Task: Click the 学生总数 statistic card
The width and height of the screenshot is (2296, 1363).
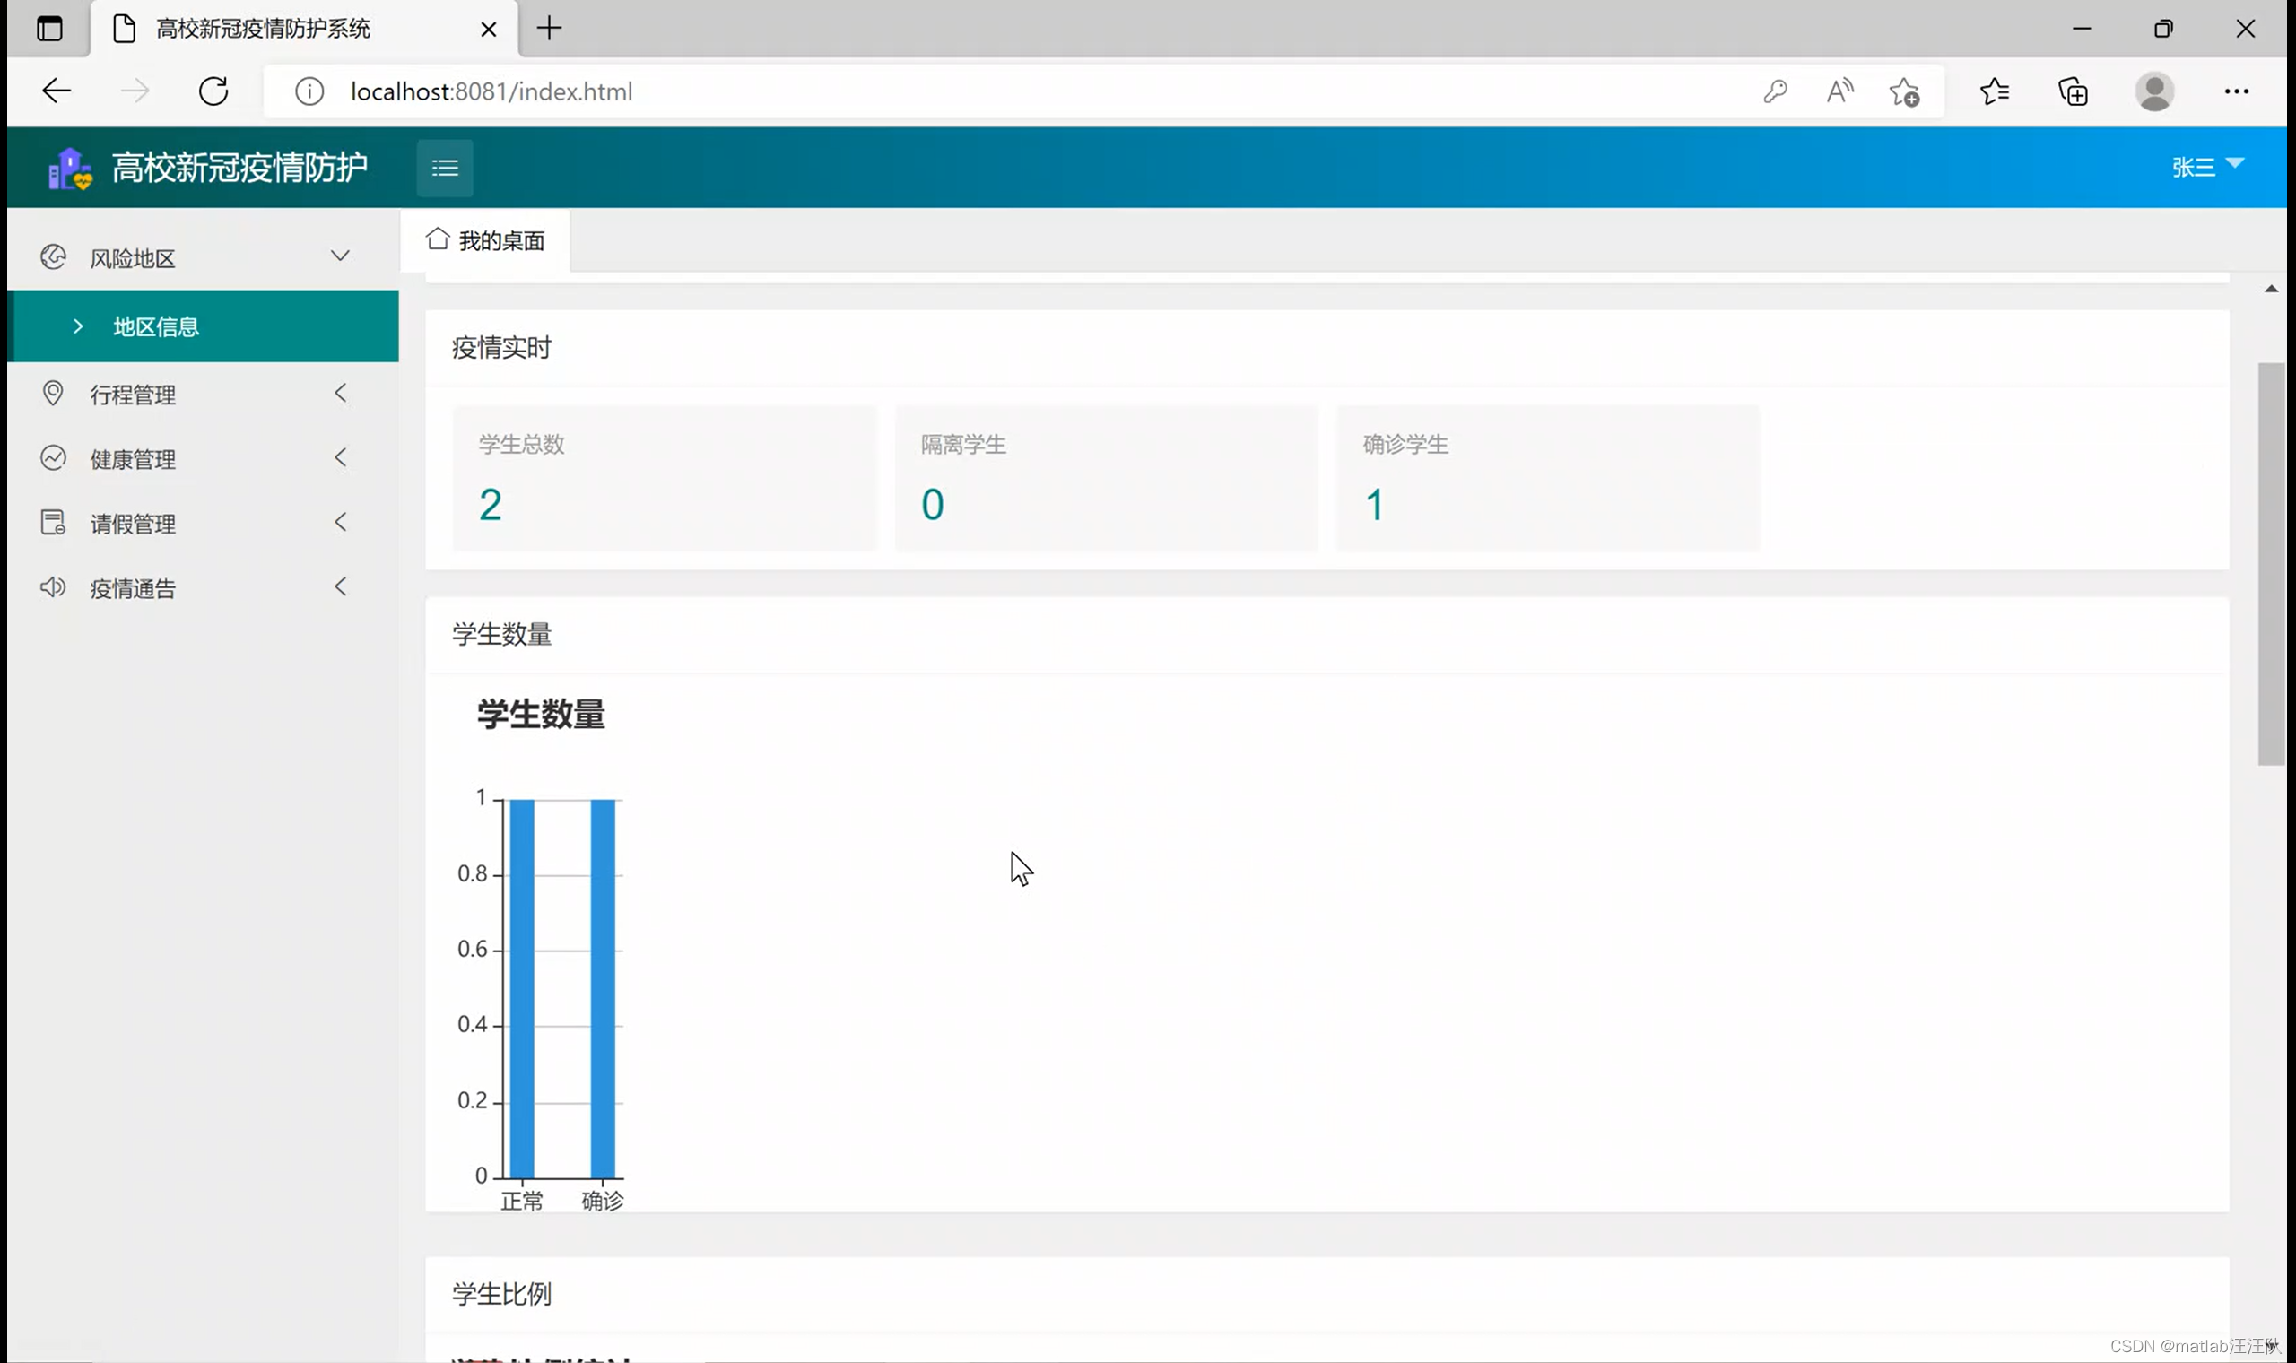Action: tap(664, 478)
